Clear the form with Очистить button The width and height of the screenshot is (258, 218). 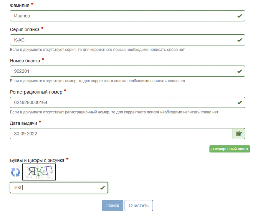(x=139, y=206)
